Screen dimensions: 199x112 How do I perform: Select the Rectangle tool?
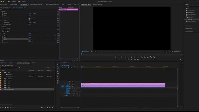58,78
